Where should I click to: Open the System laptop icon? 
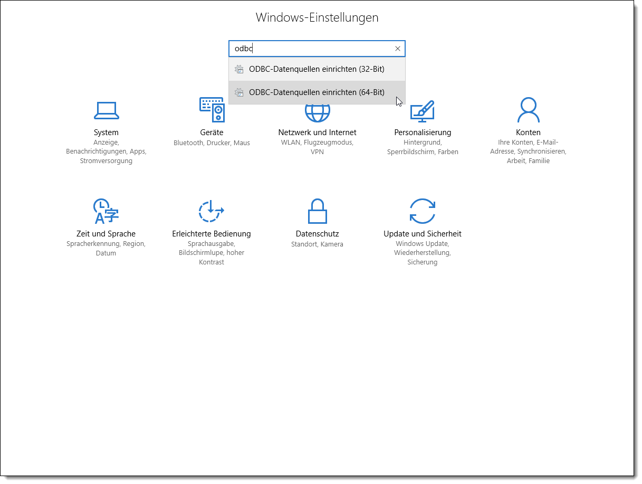[106, 110]
